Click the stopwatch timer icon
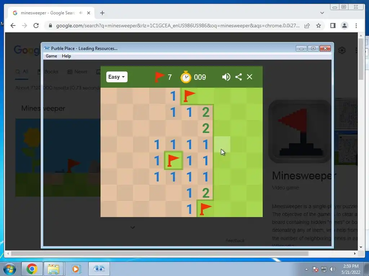Screen dimensions: 369x276 186,77
